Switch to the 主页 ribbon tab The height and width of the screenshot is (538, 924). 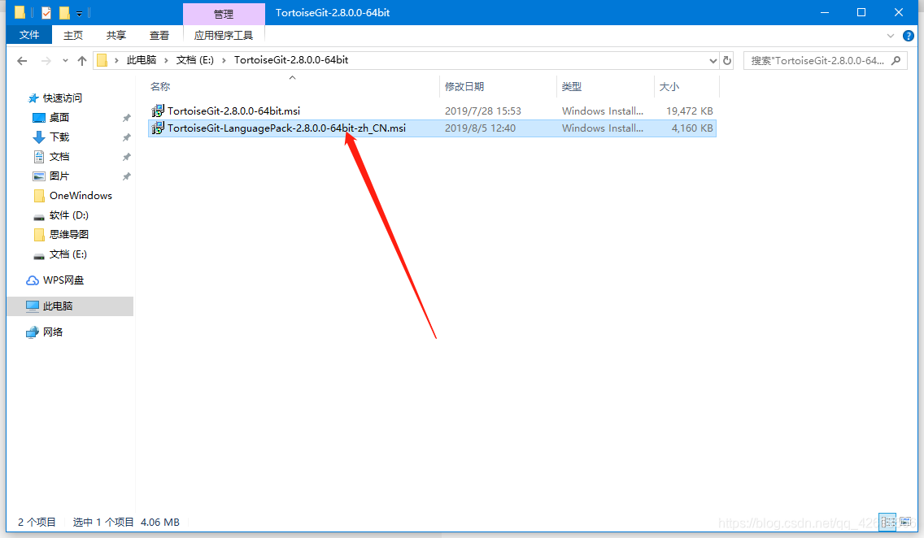pyautogui.click(x=73, y=35)
